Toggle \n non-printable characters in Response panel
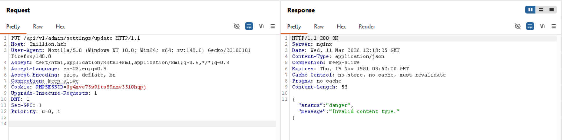This screenshot has width=562, height=140. pyautogui.click(x=542, y=26)
